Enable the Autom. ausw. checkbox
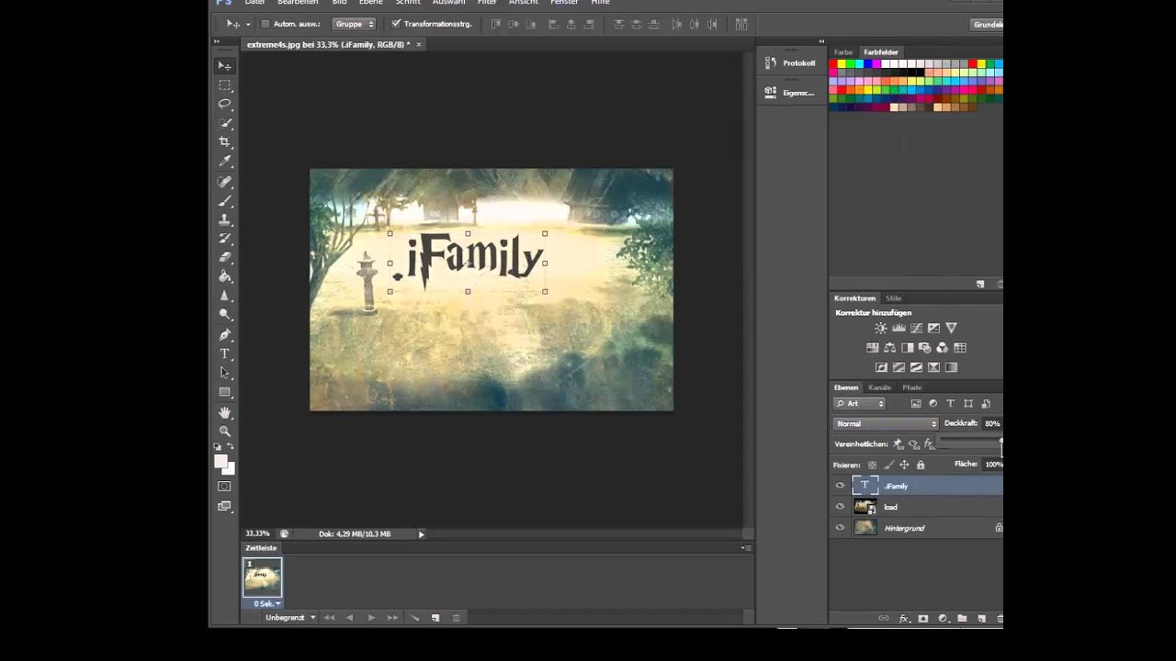The image size is (1176, 661). [x=266, y=24]
